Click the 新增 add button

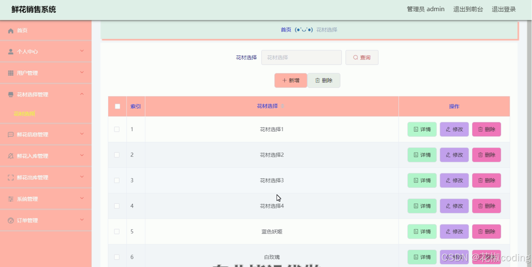[291, 80]
